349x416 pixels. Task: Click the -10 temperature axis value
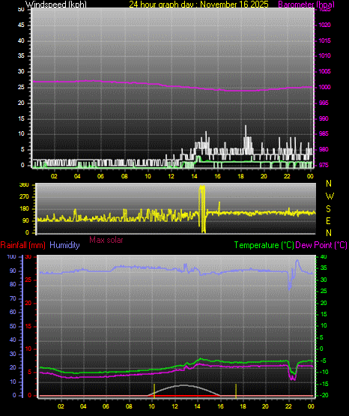click(324, 372)
